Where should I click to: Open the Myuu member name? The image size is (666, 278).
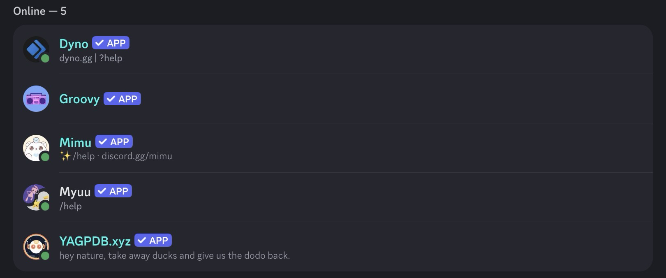[x=75, y=192]
